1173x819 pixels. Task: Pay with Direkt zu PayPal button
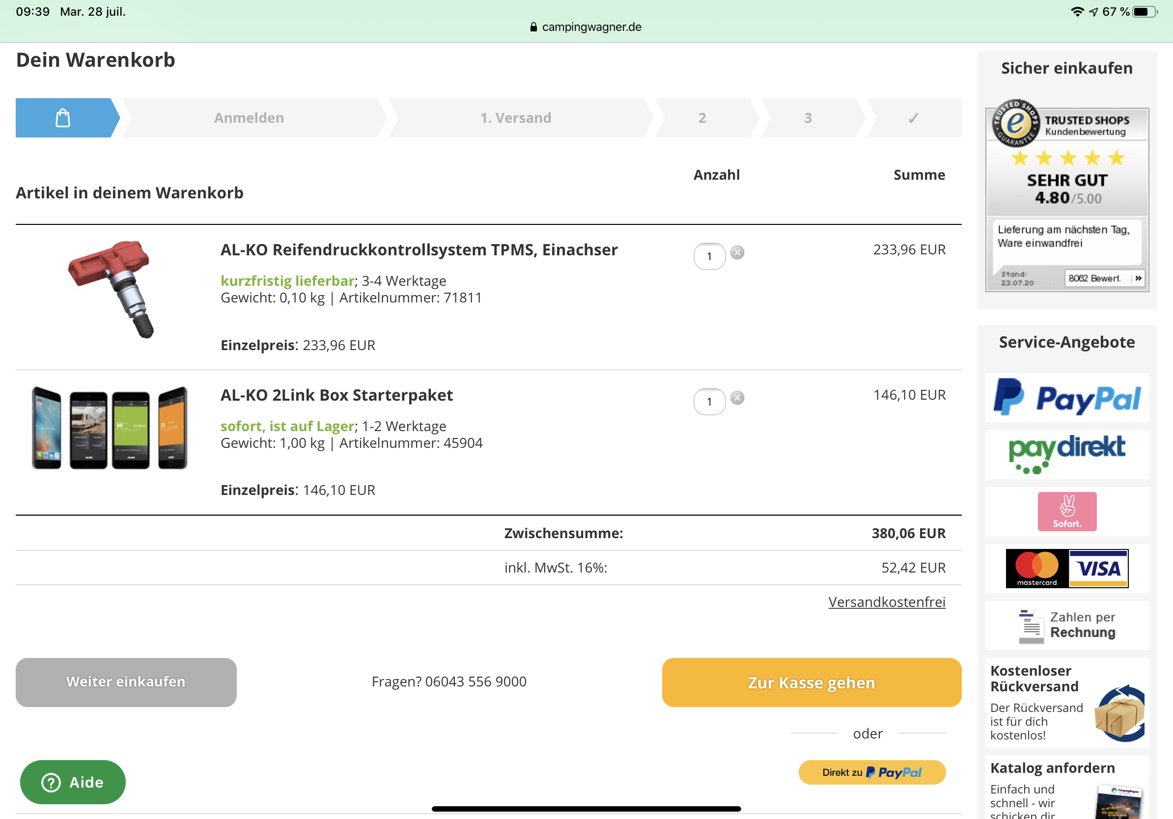[871, 772]
